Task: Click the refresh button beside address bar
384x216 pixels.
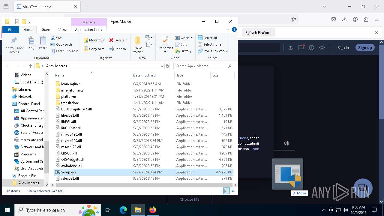Action: coord(167,66)
